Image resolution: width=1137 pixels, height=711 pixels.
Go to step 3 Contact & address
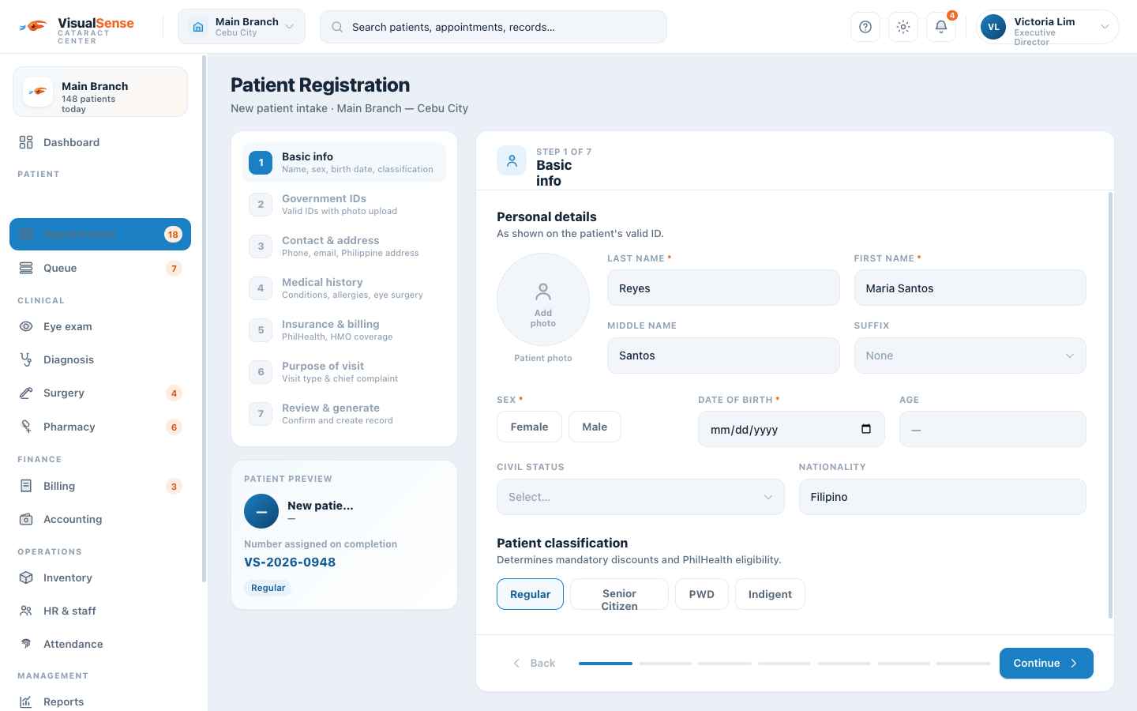(x=344, y=246)
